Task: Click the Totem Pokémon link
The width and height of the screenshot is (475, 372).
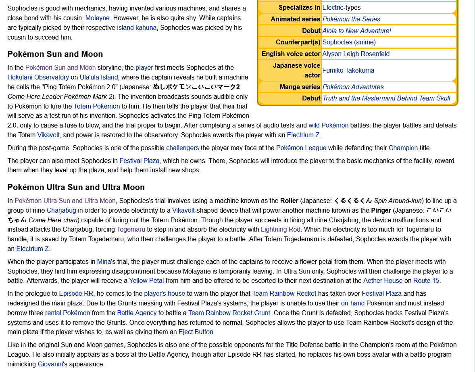Action: 97,107
